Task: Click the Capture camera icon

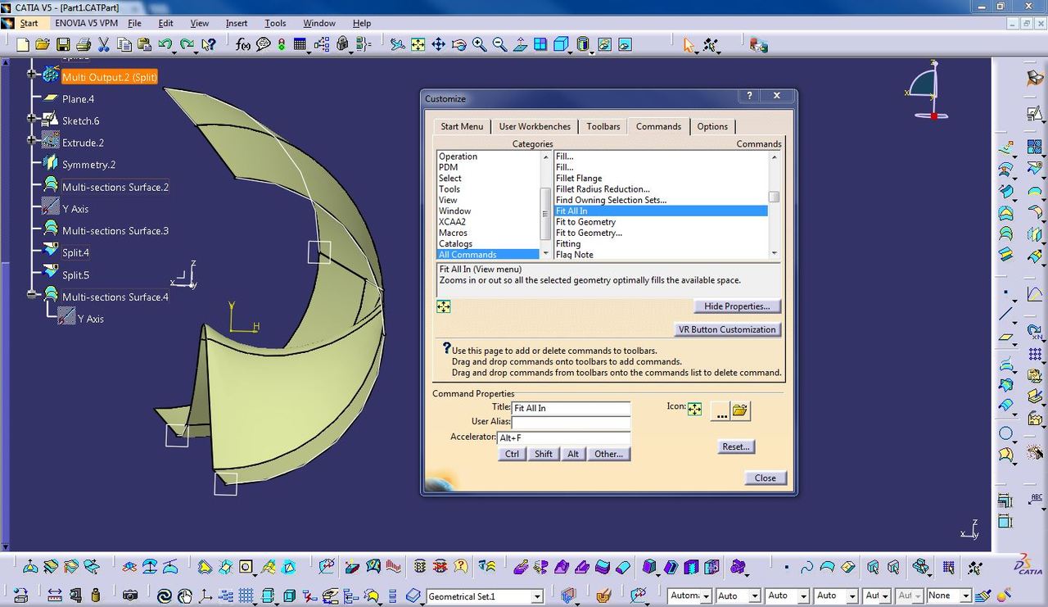Action: point(129,596)
